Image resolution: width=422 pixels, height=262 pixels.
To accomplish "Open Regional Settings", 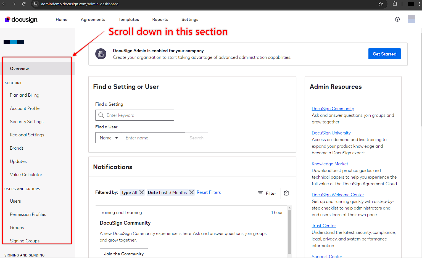I will 27,135.
